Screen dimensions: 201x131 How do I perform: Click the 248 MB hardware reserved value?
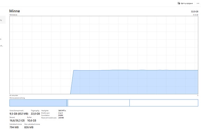click(x=61, y=118)
